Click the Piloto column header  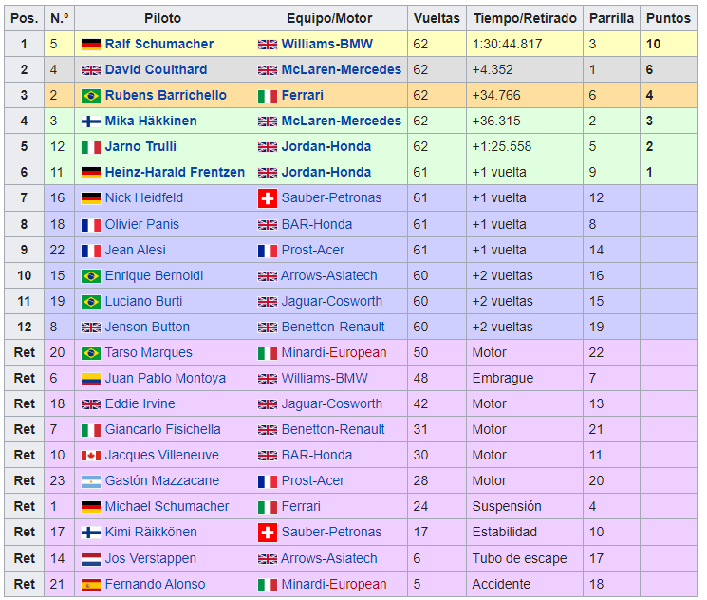point(162,18)
